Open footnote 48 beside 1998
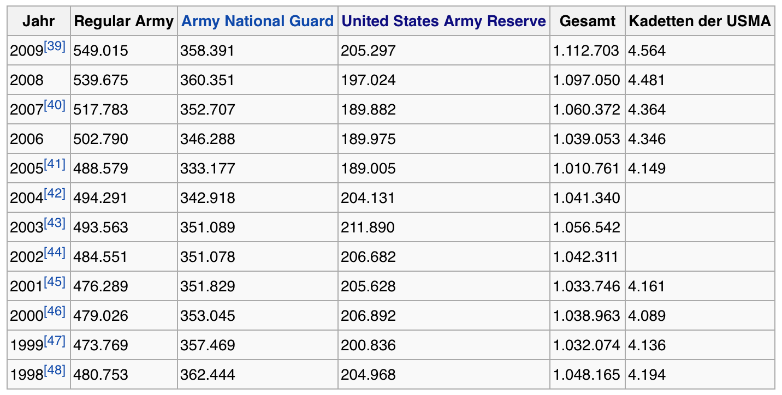This screenshot has width=782, height=395. click(x=55, y=371)
